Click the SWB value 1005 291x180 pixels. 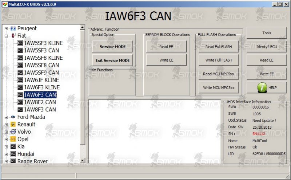click(257, 114)
